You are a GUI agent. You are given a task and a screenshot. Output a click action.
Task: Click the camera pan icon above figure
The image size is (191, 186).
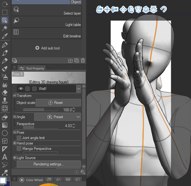click(107, 10)
